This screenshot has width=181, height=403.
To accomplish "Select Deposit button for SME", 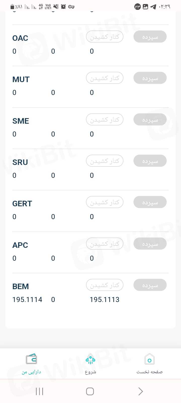I will click(150, 119).
